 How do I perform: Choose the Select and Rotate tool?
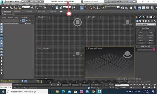[53, 8]
